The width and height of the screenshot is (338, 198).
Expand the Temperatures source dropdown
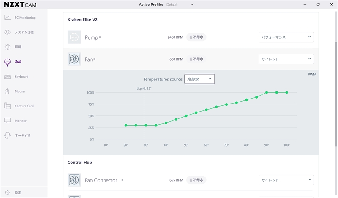199,79
